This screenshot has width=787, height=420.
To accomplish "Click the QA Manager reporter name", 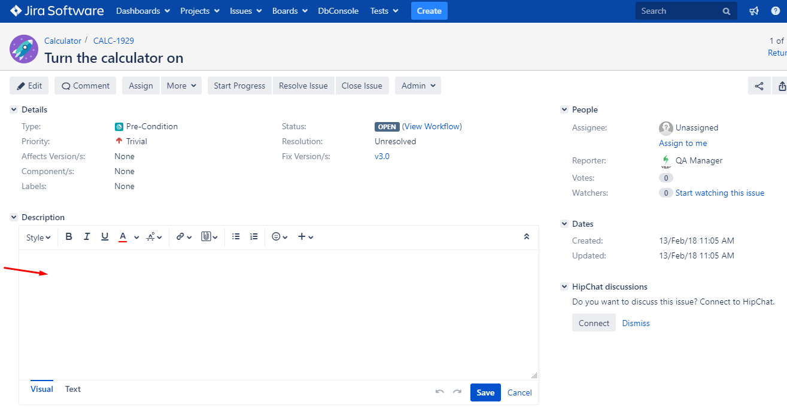I will click(x=699, y=160).
